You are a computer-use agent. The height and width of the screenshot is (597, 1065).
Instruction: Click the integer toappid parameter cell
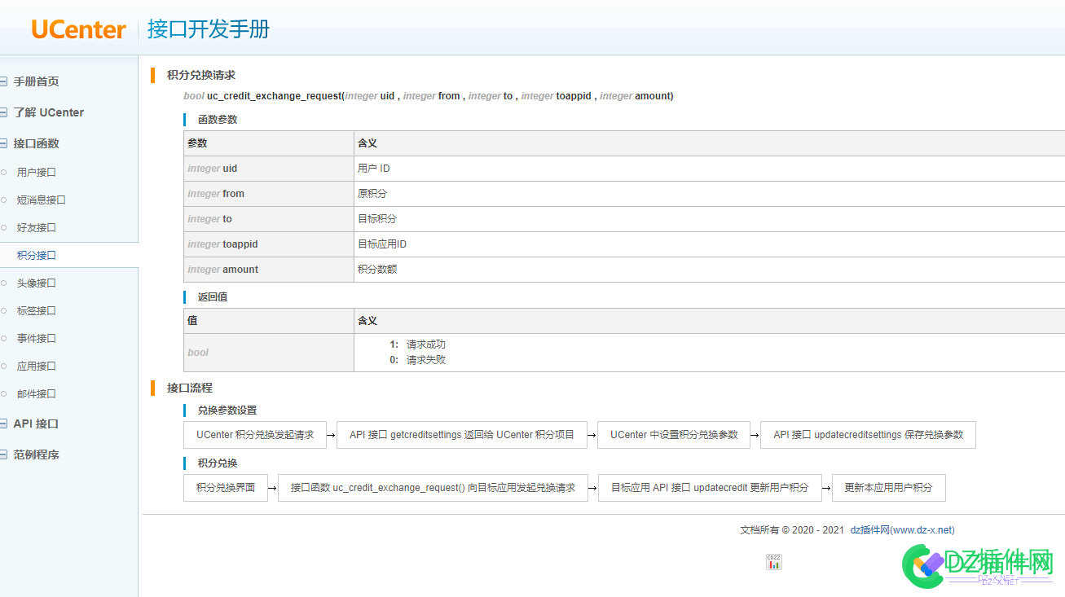tap(269, 244)
